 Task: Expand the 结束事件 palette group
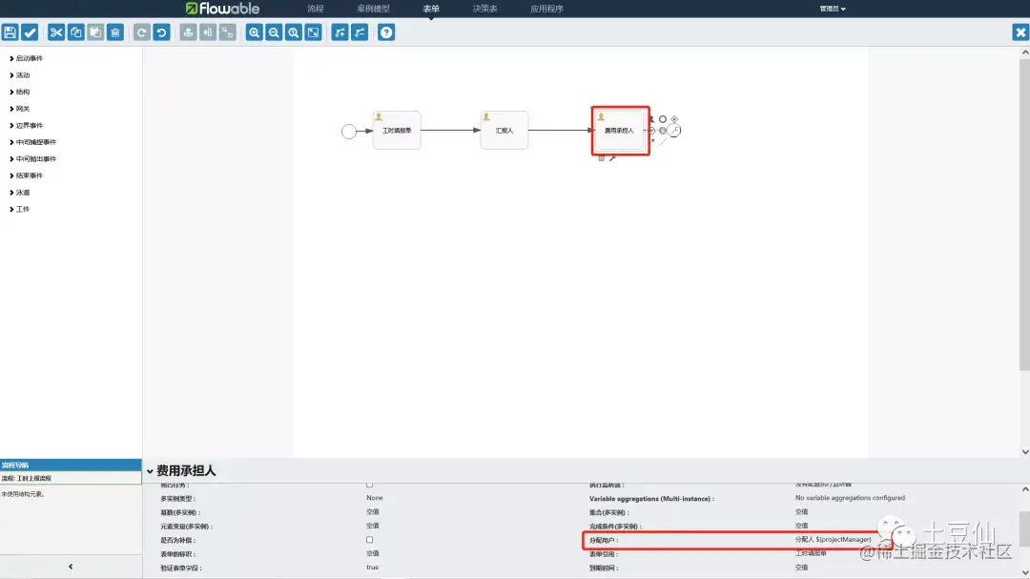[27, 176]
